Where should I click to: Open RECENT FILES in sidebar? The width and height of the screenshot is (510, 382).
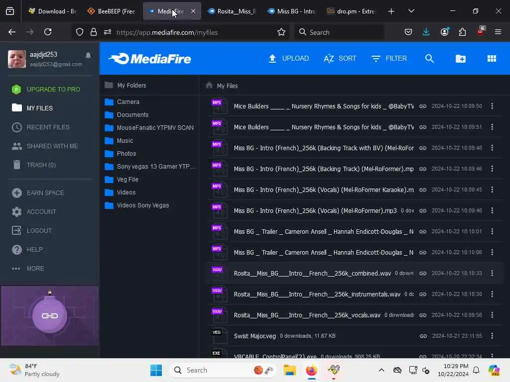[x=41, y=127]
